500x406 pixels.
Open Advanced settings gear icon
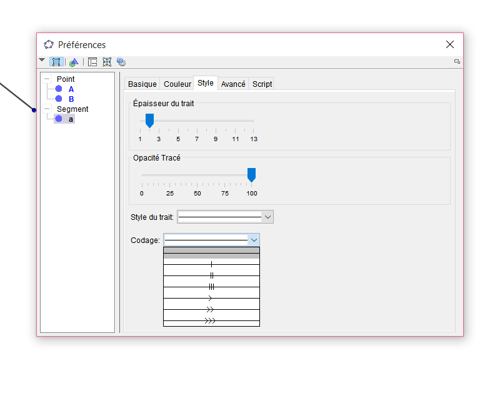click(x=121, y=62)
